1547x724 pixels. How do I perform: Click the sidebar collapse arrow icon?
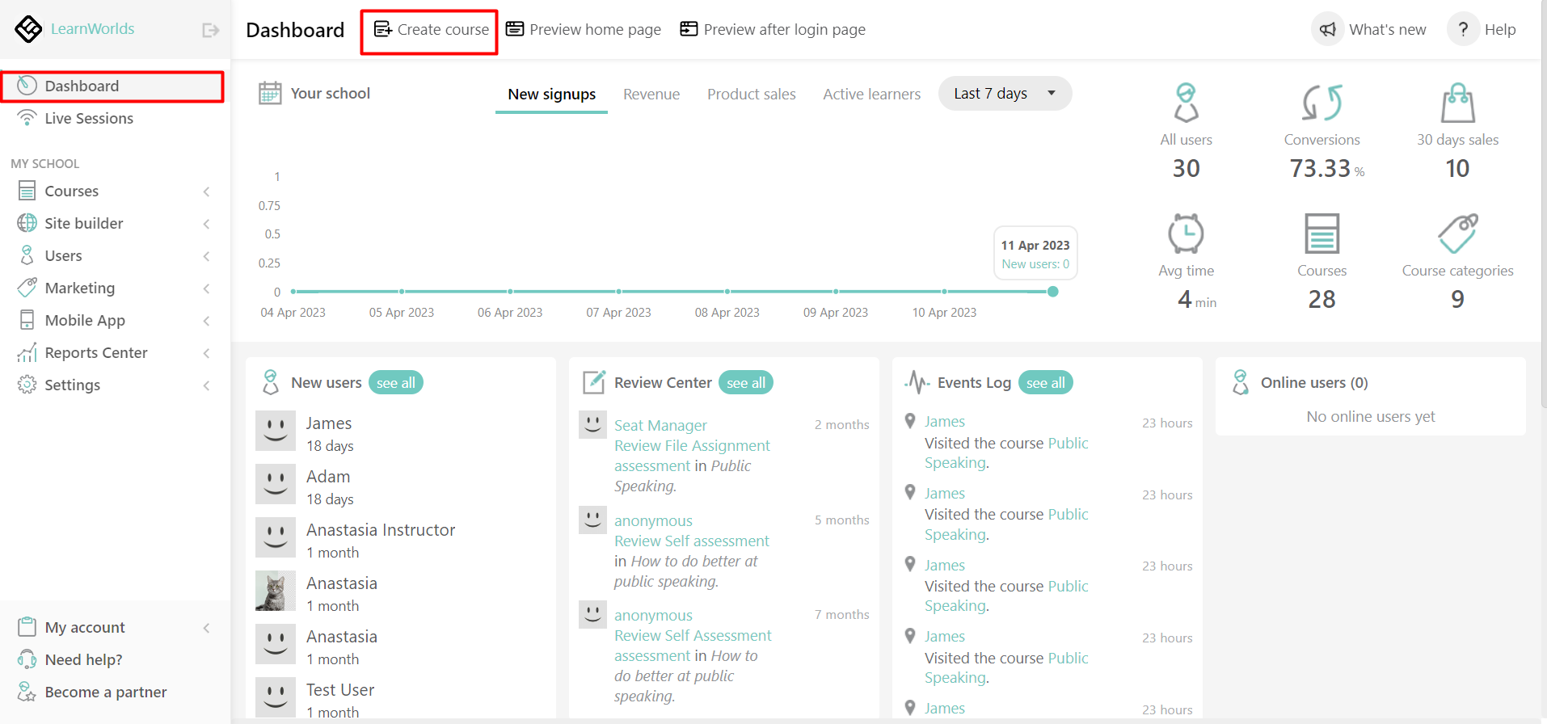(x=210, y=30)
